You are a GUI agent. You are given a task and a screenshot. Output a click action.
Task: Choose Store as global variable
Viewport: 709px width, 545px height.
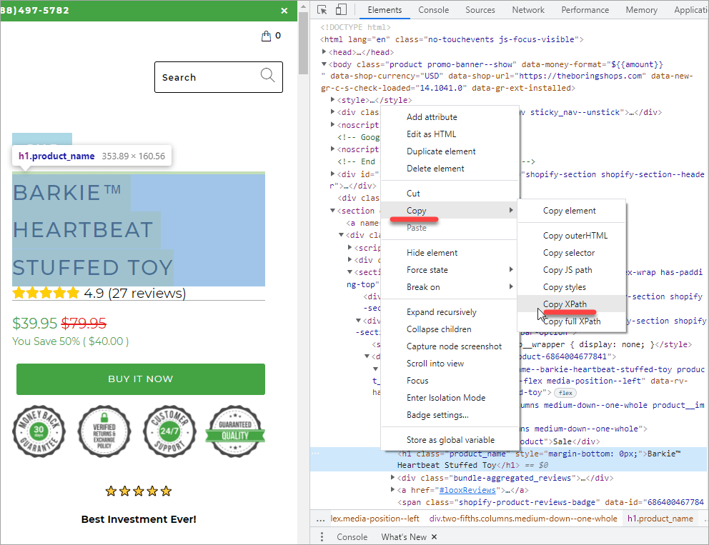(x=450, y=440)
